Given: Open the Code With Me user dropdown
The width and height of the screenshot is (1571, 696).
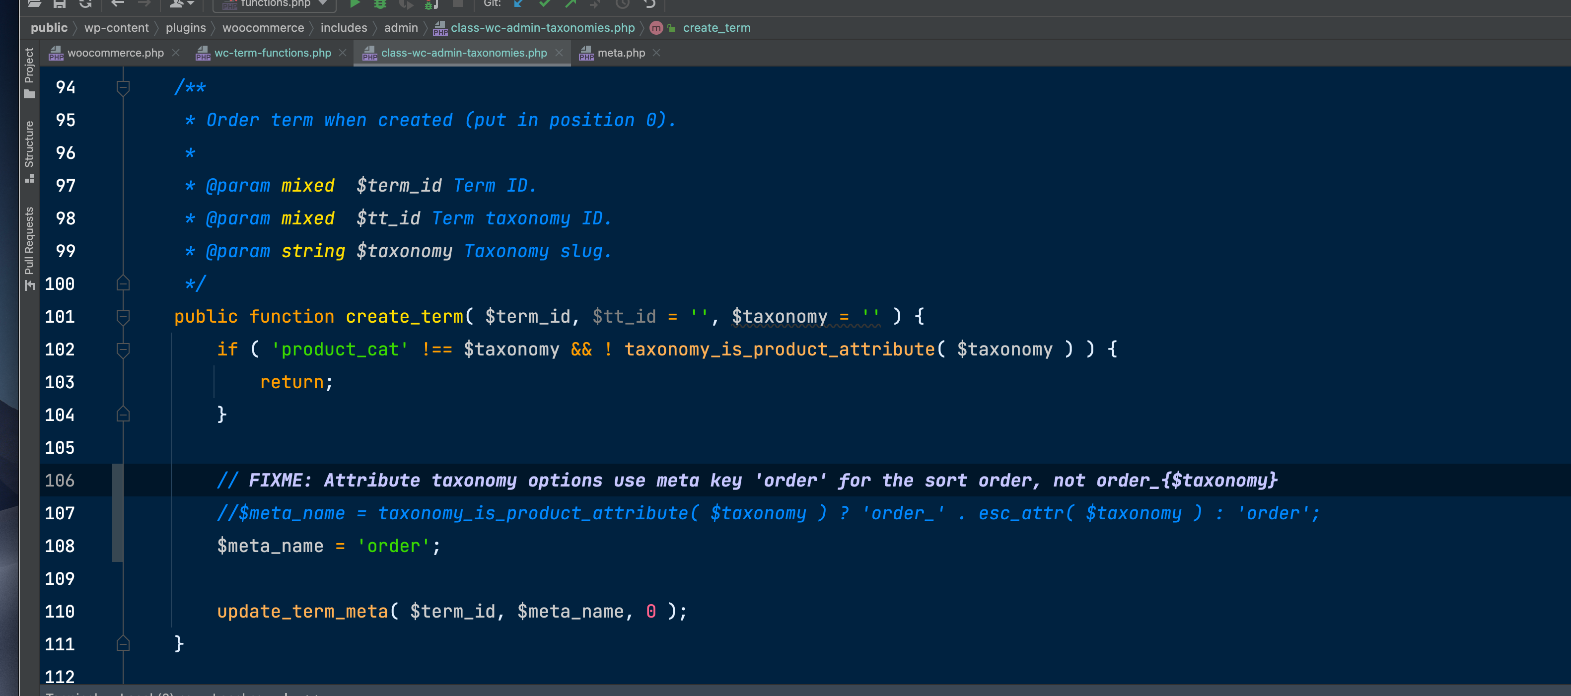Looking at the screenshot, I should point(181,4).
